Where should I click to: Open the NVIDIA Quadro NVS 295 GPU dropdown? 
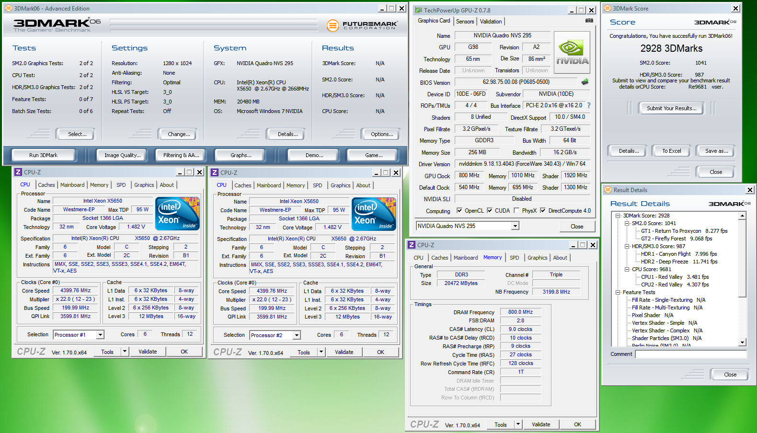[x=516, y=226]
